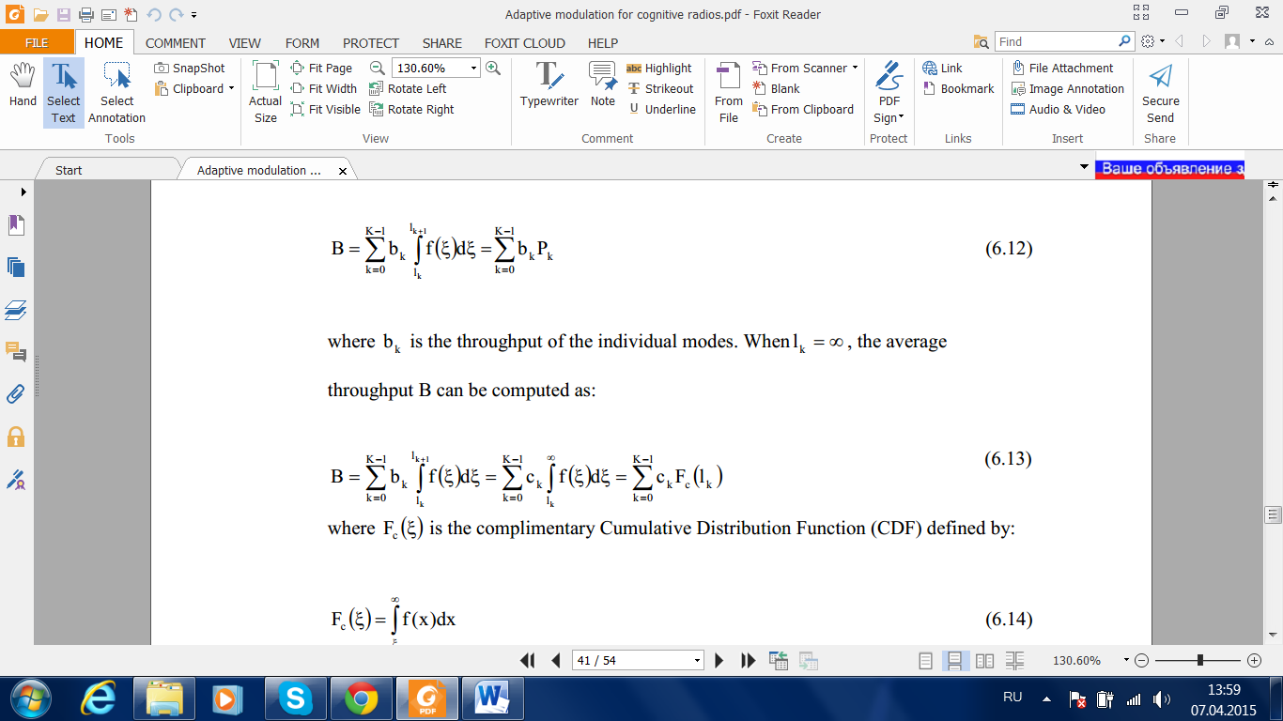Apply Fit Visible view
This screenshot has width=1283, height=721.
coord(326,109)
